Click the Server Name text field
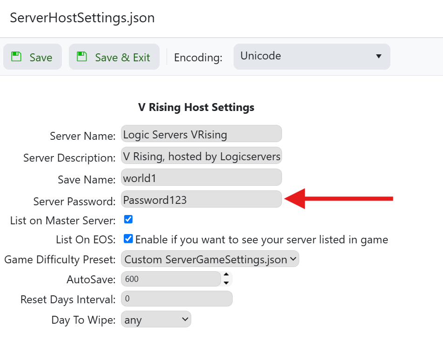This screenshot has width=443, height=339. [x=201, y=134]
